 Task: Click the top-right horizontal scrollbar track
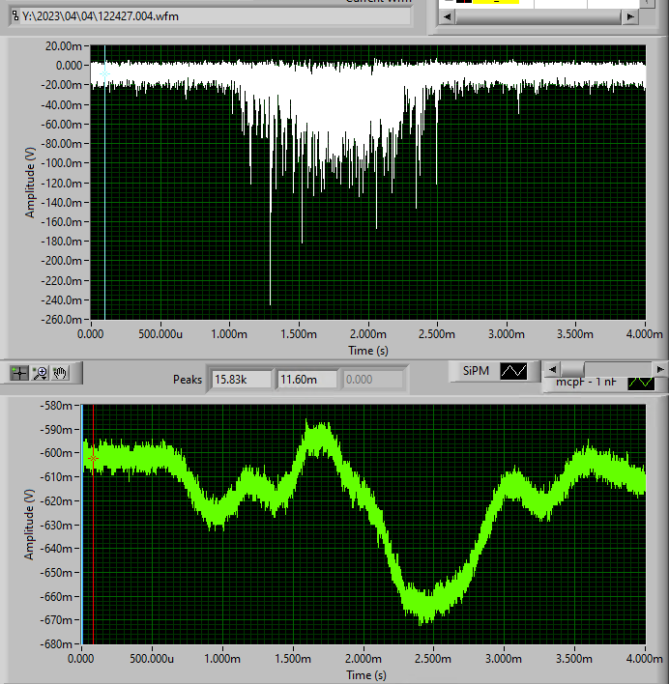tap(538, 17)
